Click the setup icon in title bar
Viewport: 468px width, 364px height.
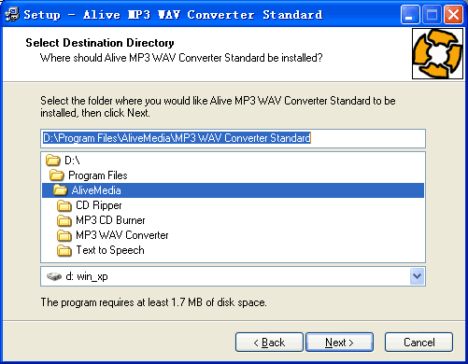point(11,15)
